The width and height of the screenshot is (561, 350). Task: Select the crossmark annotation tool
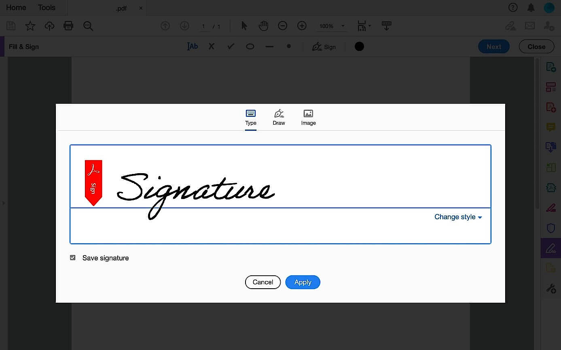[x=211, y=46]
